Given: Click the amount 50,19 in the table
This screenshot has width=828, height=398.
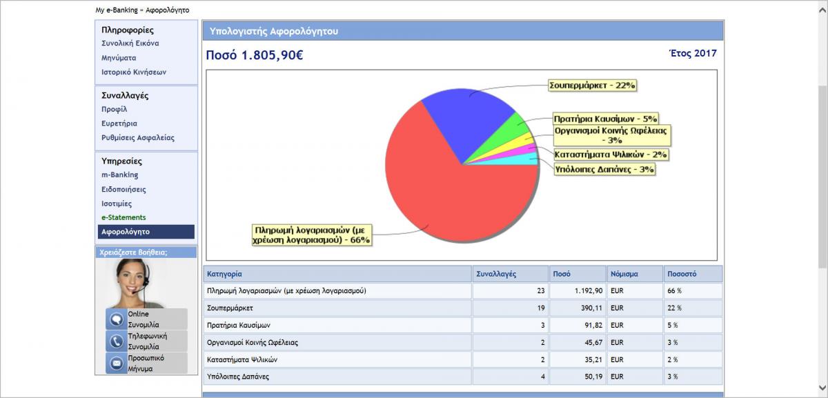Looking at the screenshot, I should click(x=593, y=377).
